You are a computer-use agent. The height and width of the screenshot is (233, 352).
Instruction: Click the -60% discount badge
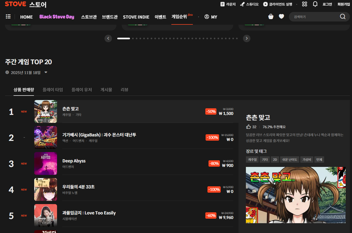211,215
